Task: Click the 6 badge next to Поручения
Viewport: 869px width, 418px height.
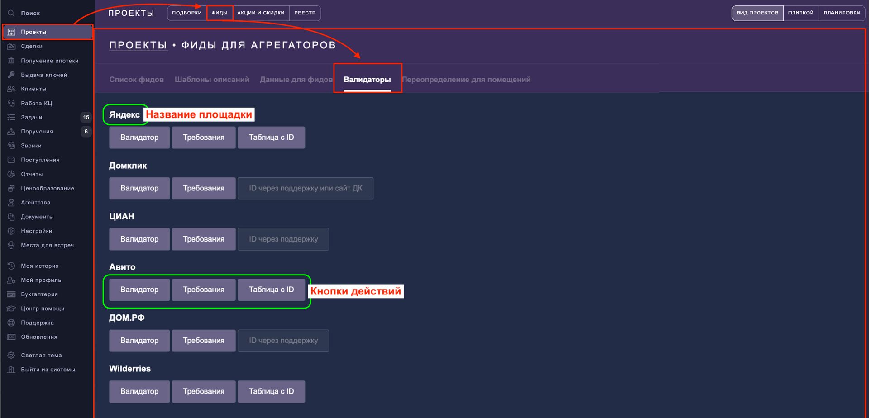Action: point(86,131)
